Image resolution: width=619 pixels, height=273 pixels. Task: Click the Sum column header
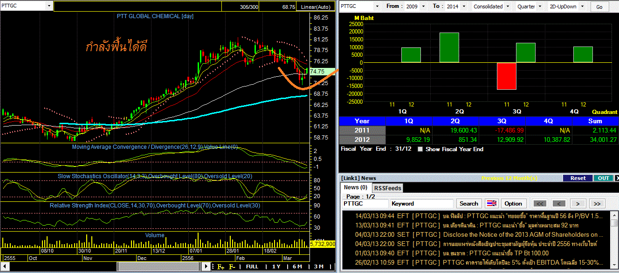(x=595, y=121)
